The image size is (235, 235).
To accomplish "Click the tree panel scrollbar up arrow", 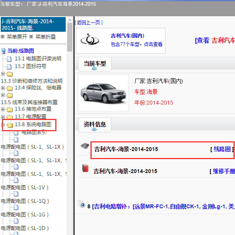I will (x=70, y=20).
